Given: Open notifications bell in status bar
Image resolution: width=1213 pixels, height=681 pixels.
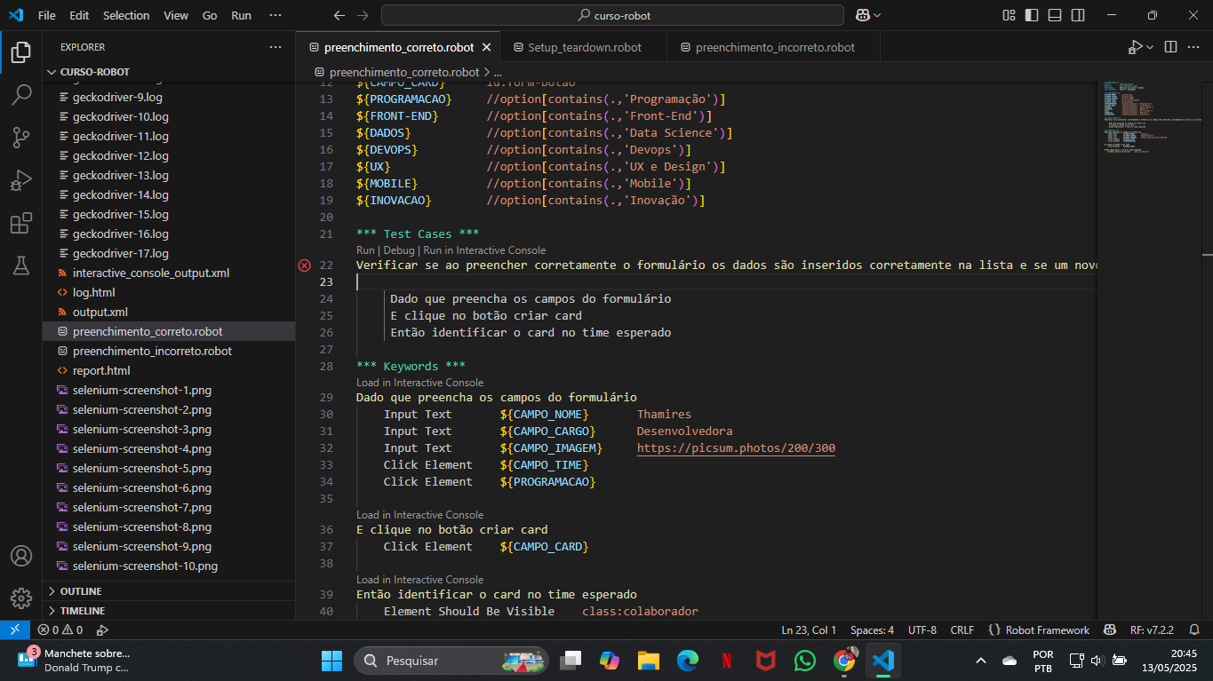Looking at the screenshot, I should [x=1194, y=630].
